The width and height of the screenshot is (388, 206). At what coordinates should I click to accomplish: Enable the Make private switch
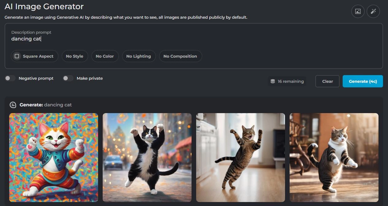pos(68,78)
